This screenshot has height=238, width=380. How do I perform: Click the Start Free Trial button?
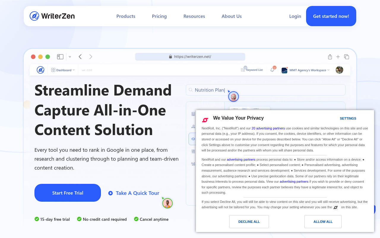(x=67, y=193)
